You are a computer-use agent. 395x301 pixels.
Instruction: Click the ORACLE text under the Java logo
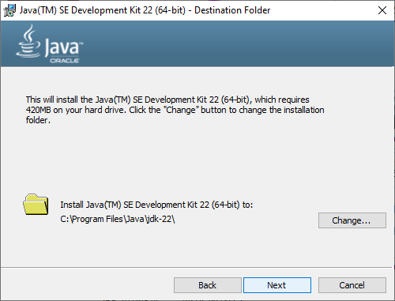click(x=65, y=61)
